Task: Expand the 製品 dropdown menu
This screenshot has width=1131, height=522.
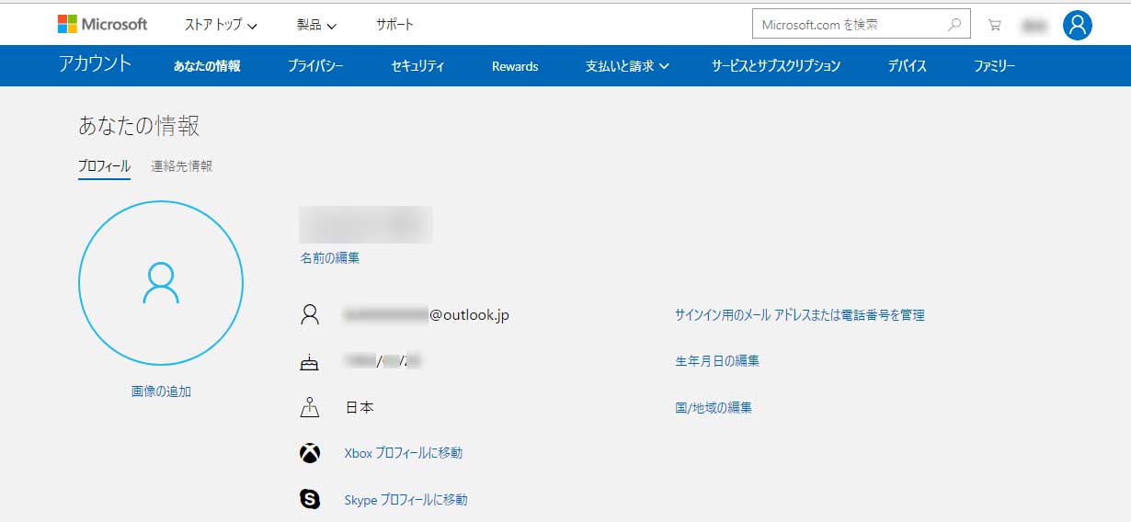Action: 316,25
